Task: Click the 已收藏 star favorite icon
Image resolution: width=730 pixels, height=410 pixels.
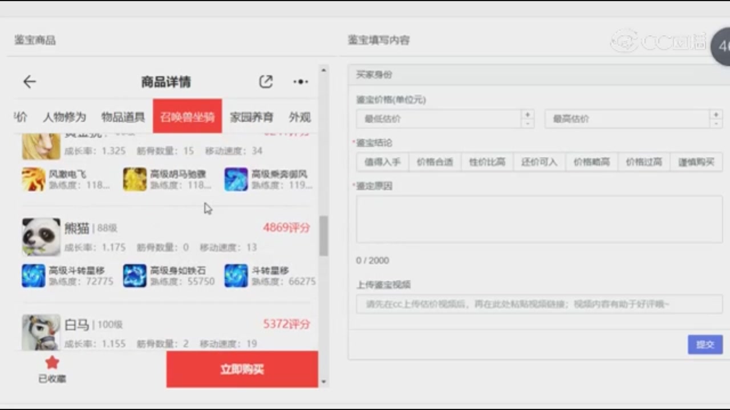Action: 52,363
